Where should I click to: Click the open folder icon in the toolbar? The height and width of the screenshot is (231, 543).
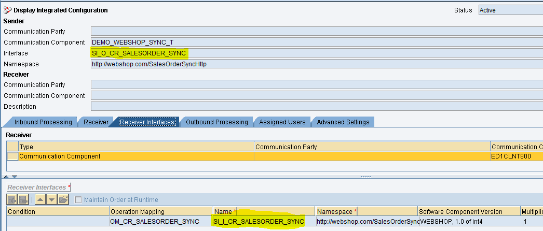(x=63, y=199)
